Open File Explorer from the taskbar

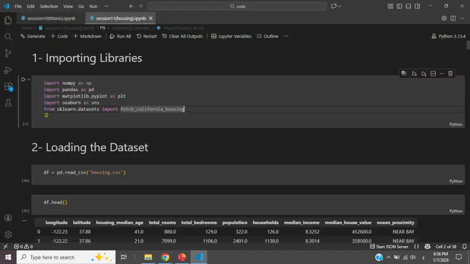tap(148, 257)
